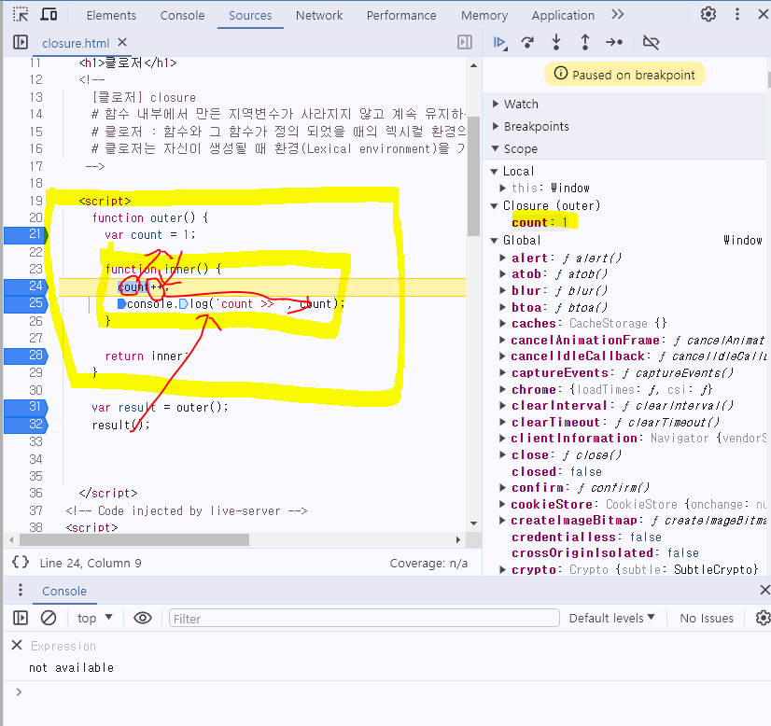Image resolution: width=771 pixels, height=726 pixels.
Task: Pretty print the source with braces icon
Action: coord(21,563)
